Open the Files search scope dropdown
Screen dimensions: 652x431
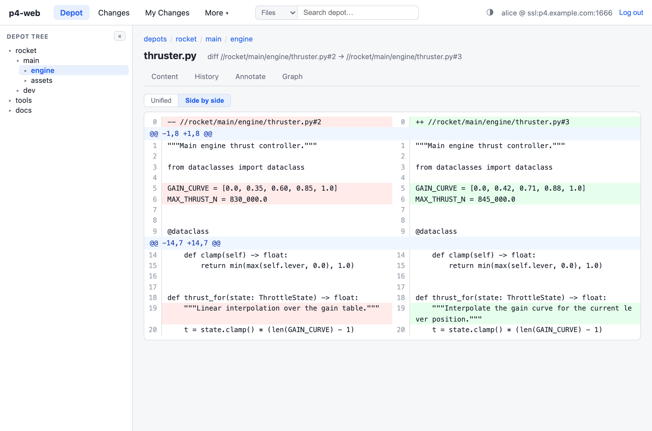[277, 13]
